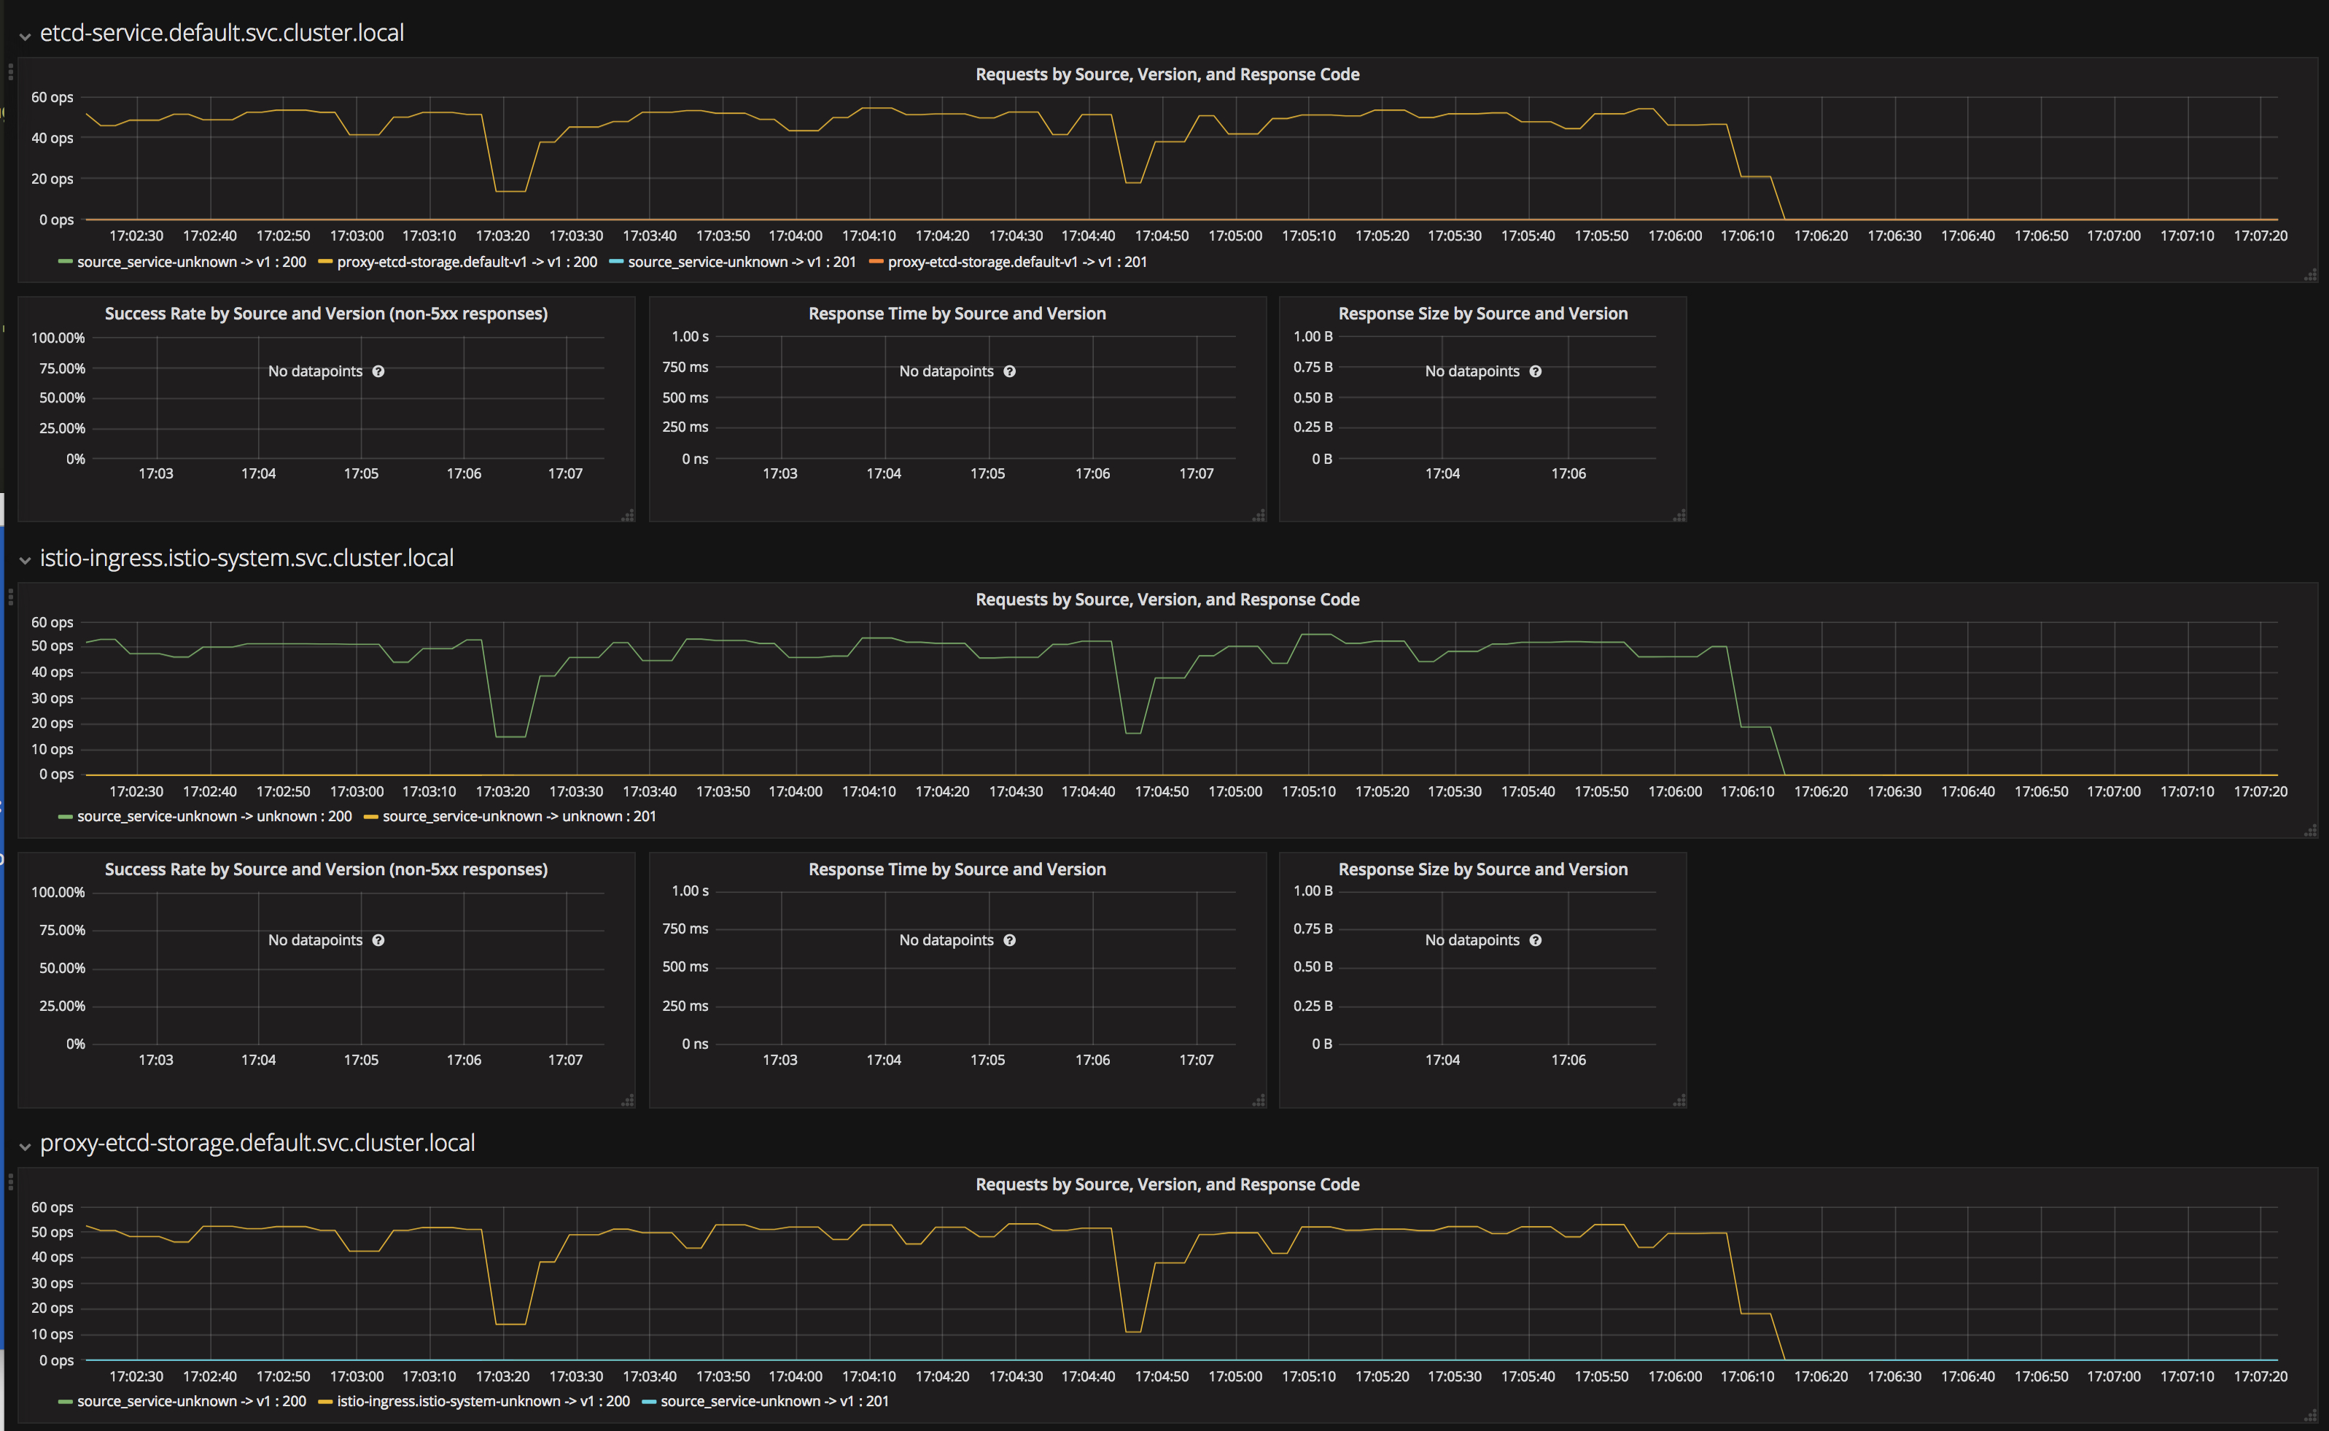Click help icon in etcd-service Response Size panel
2329x1431 pixels.
(x=1536, y=371)
